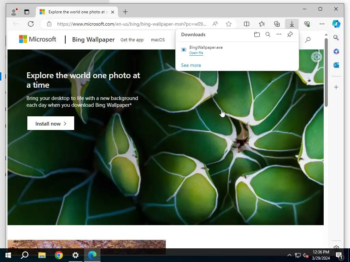Open Microsoft 365 sidebar icon
The height and width of the screenshot is (262, 350).
[x=336, y=52]
